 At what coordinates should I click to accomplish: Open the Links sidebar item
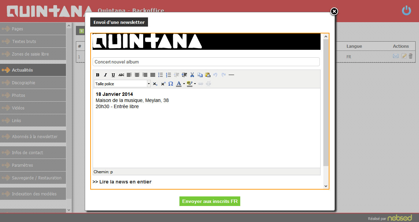point(33,120)
